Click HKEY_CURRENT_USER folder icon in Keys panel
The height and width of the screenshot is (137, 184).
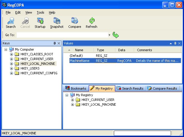point(17,59)
